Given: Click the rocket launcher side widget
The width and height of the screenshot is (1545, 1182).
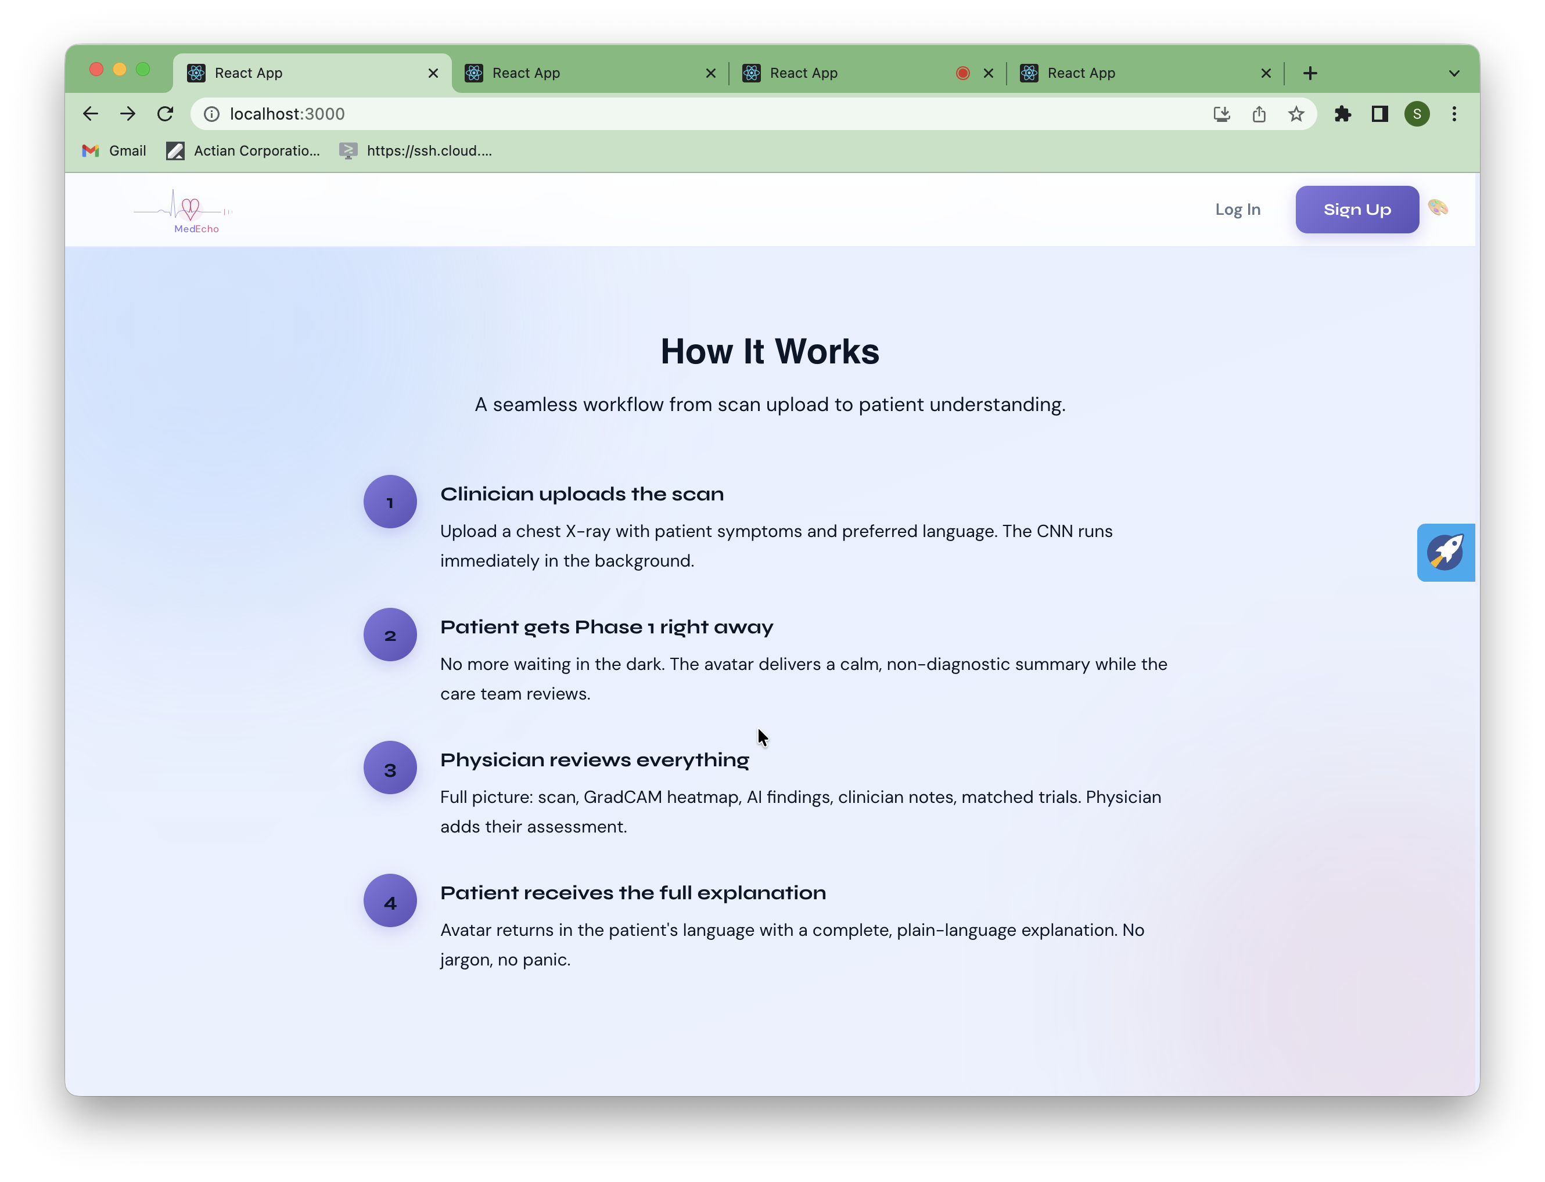Looking at the screenshot, I should [1445, 552].
